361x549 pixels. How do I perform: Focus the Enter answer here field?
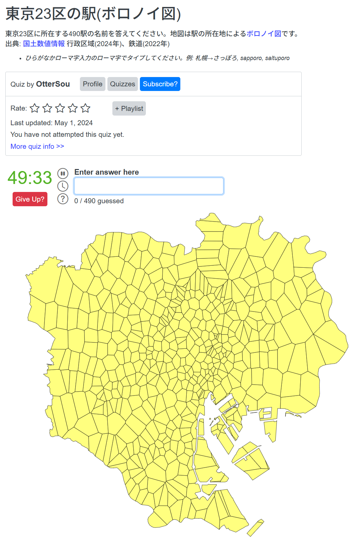[x=149, y=186]
